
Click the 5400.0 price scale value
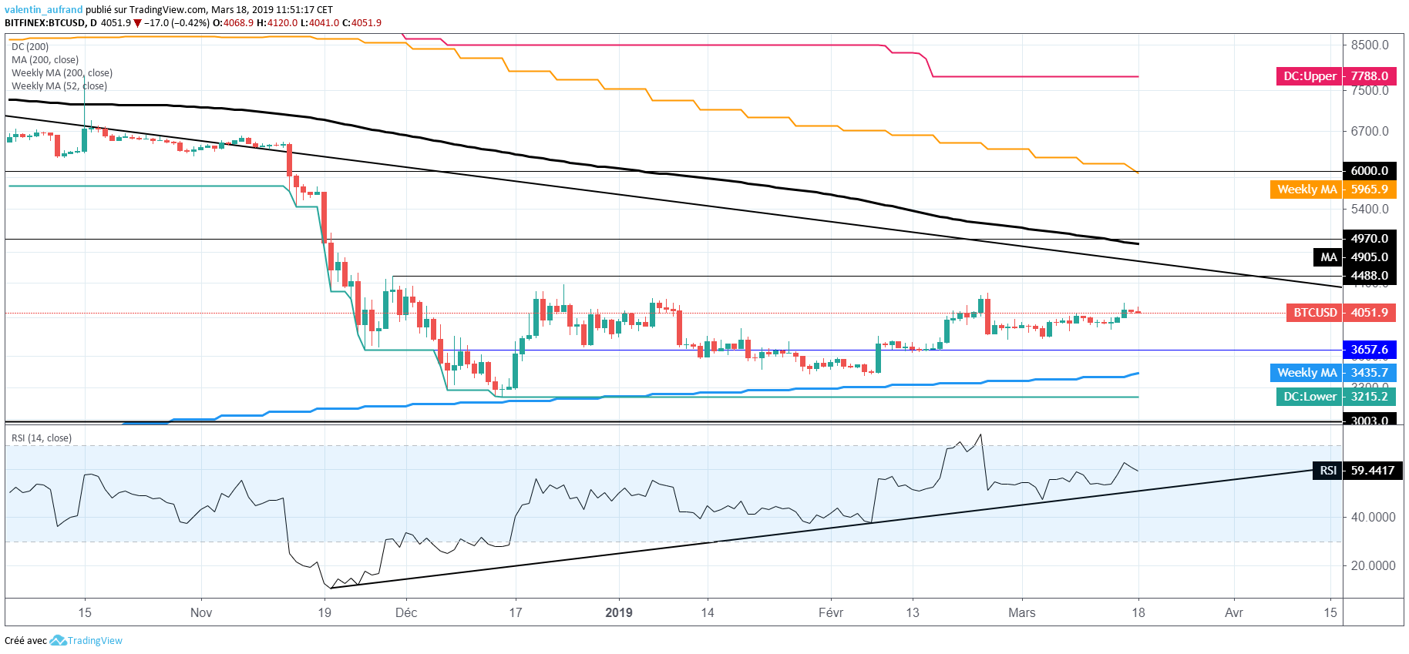coord(1370,210)
